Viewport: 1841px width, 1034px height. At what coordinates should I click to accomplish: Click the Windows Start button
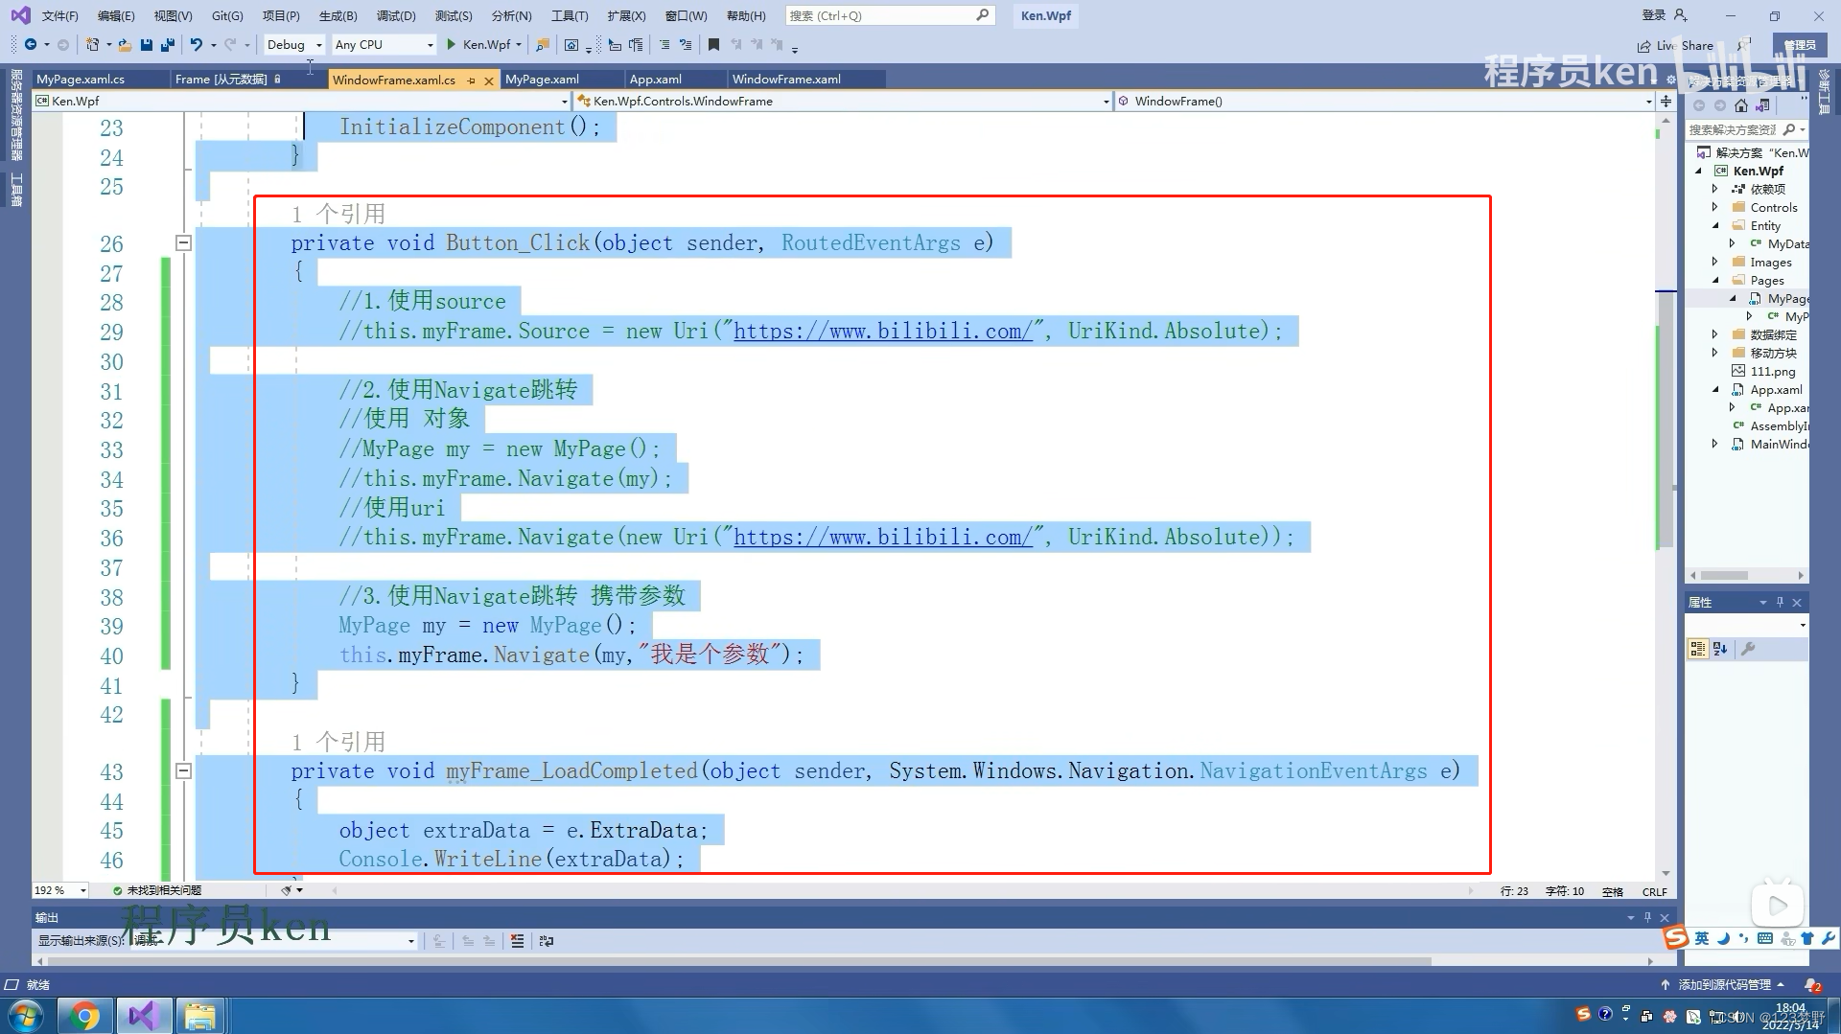coord(26,1016)
